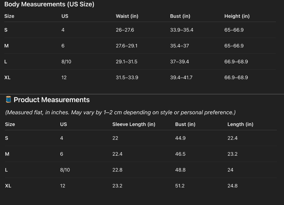Viewport: 284px width, 205px height.
Task: Click the measured flat disclaimer note
Action: click(x=120, y=112)
